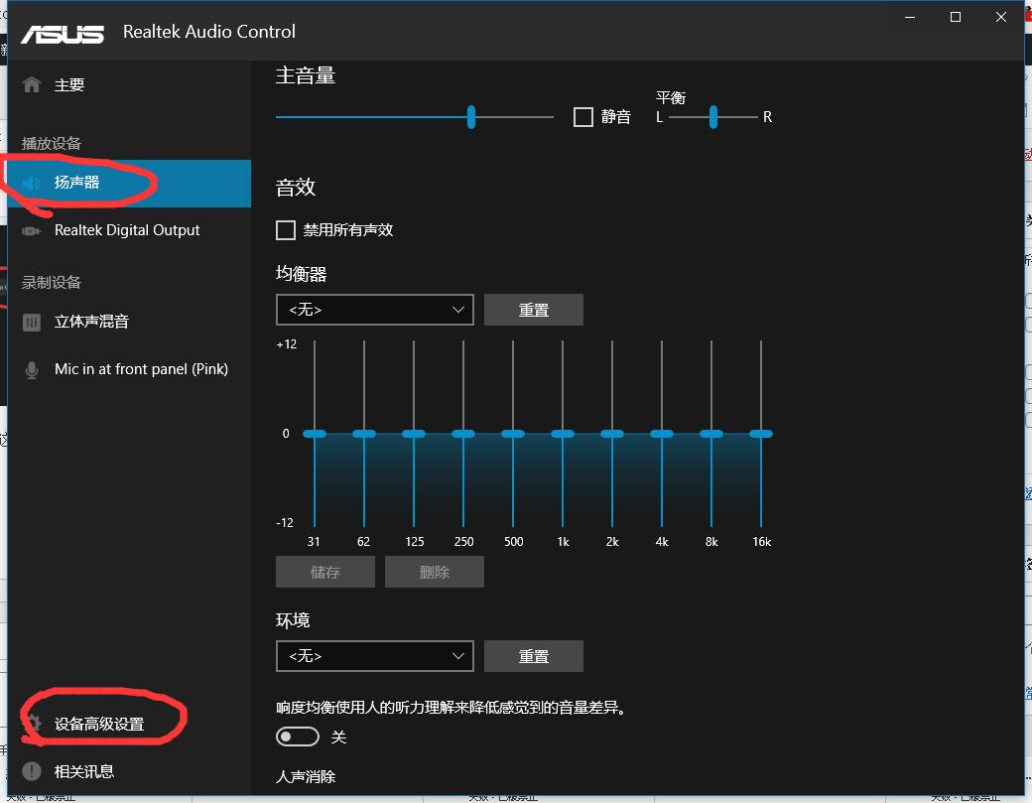This screenshot has width=1032, height=803.
Task: Click the L/R 平衡 balance slider handle
Action: click(x=712, y=117)
